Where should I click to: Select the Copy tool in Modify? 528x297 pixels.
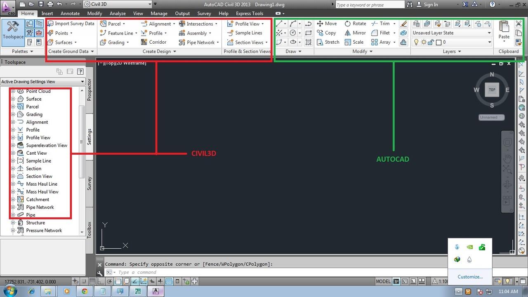pos(326,33)
